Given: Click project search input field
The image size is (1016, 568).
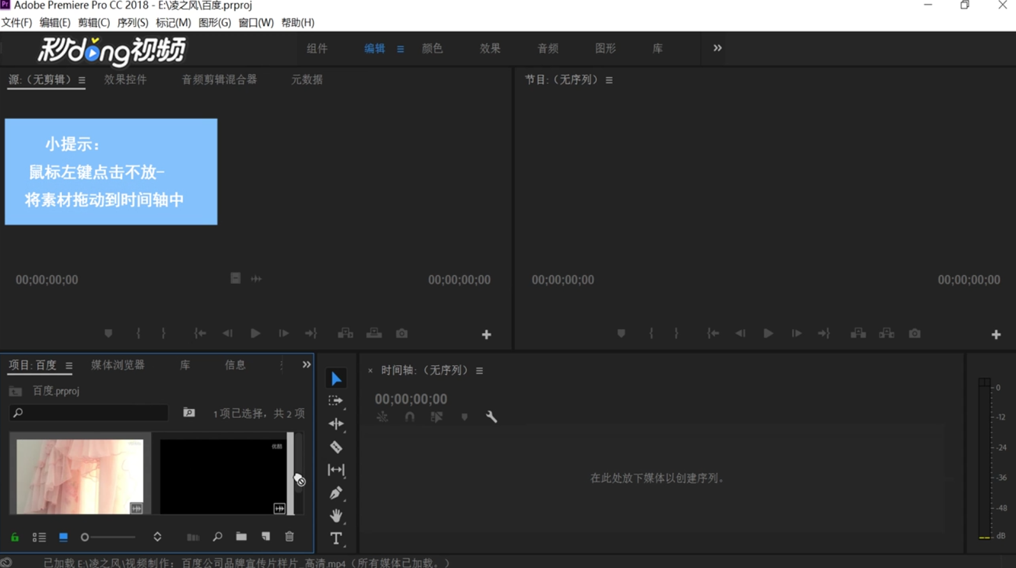Looking at the screenshot, I should [x=89, y=413].
